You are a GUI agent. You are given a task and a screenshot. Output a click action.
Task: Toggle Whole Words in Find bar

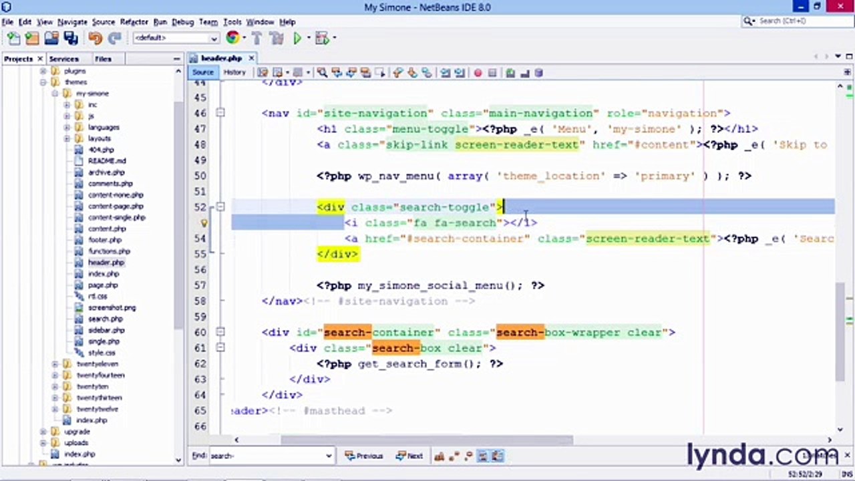(x=454, y=456)
